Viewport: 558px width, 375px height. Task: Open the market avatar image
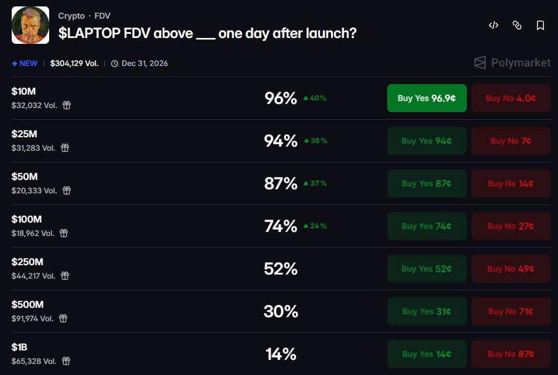[x=30, y=25]
